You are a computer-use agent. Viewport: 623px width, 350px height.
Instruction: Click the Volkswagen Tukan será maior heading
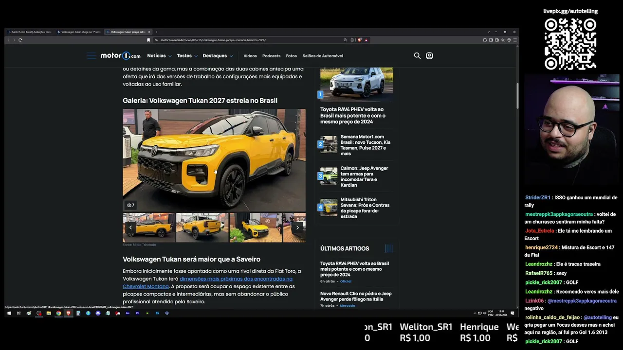(191, 260)
